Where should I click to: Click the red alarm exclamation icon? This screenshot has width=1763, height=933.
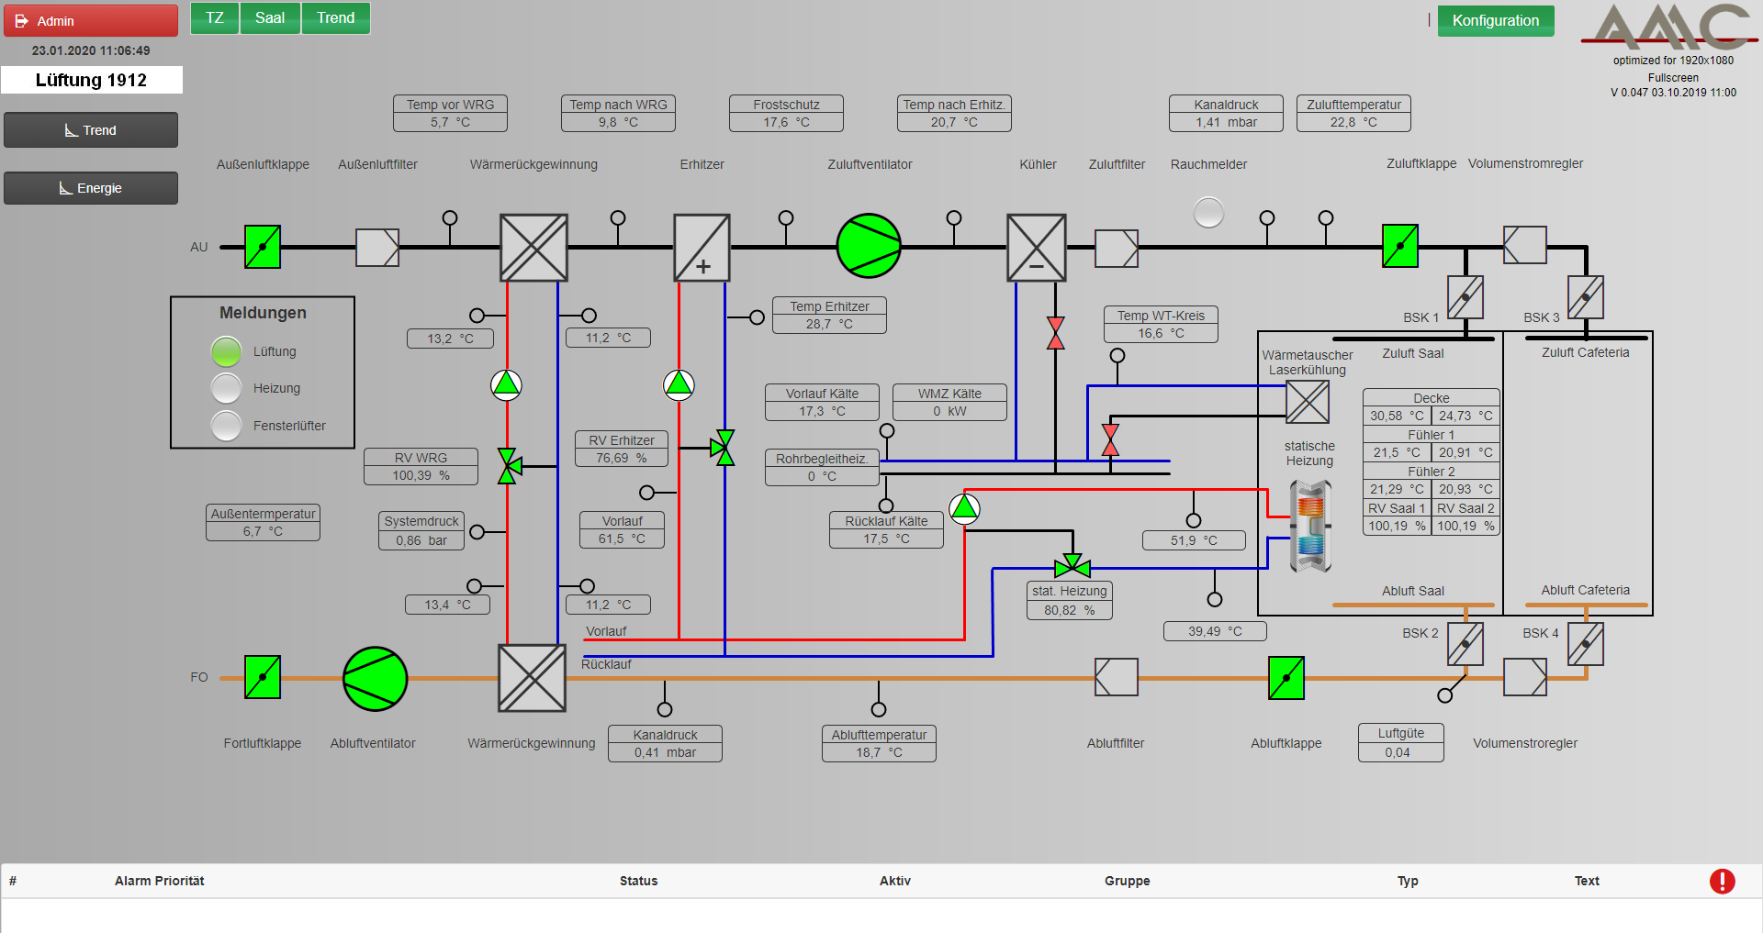(1722, 881)
